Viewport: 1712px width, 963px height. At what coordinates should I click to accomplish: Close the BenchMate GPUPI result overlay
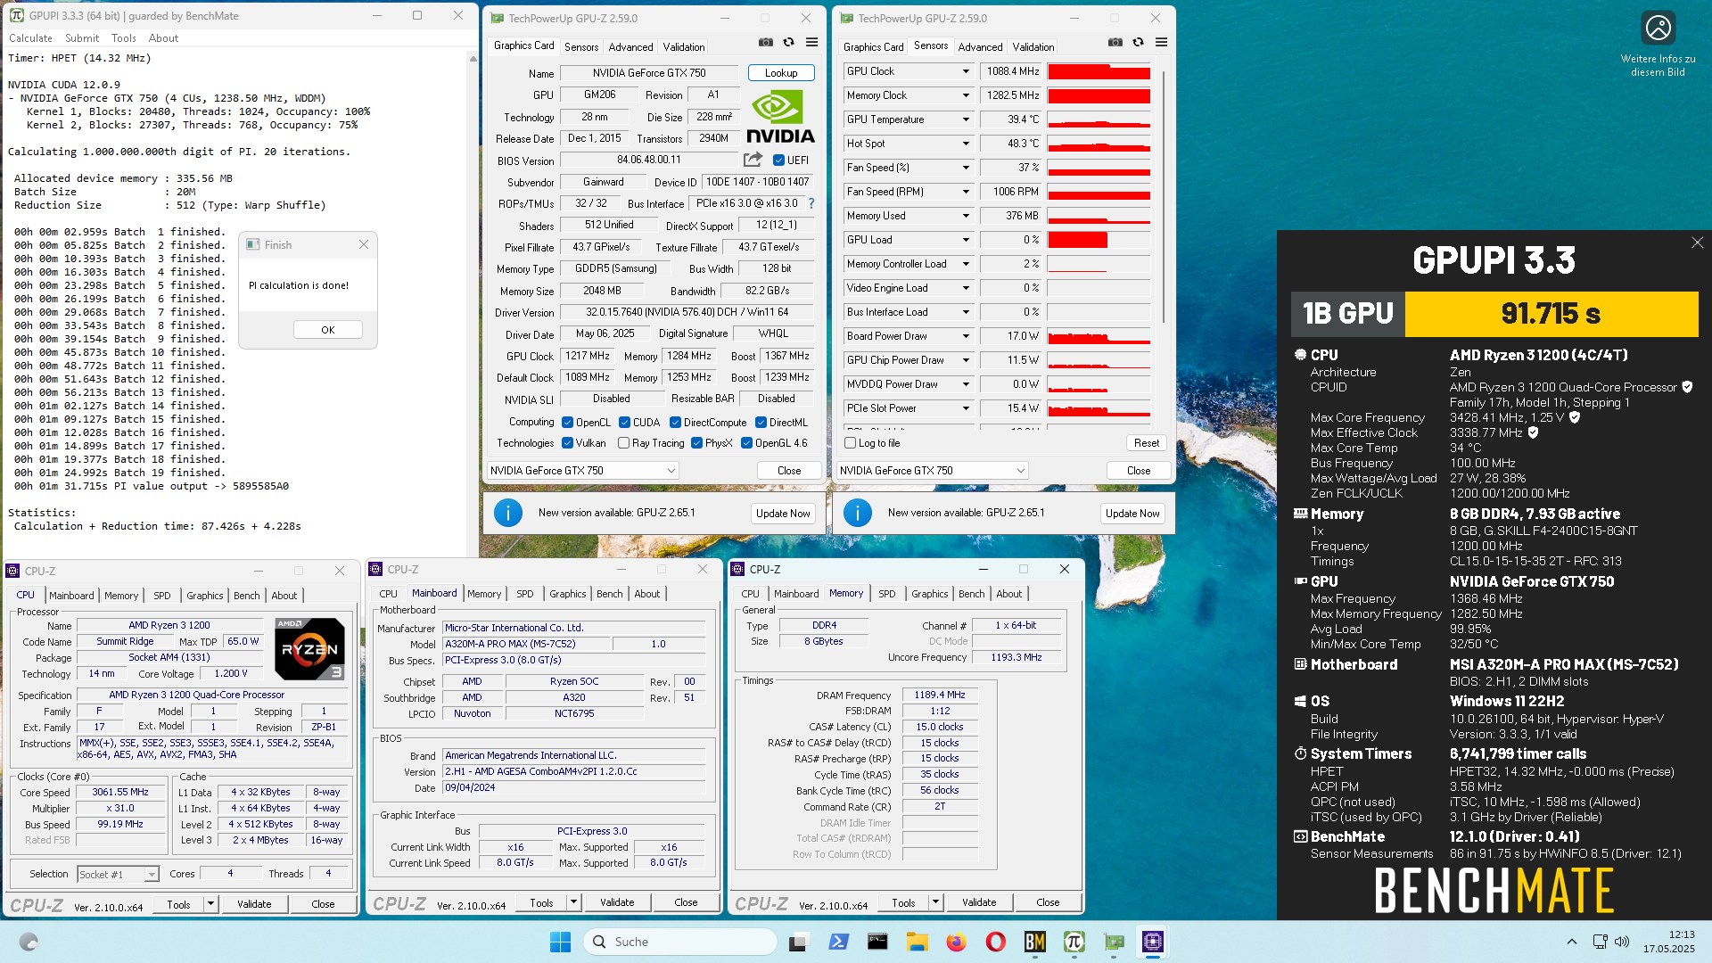pos(1697,243)
